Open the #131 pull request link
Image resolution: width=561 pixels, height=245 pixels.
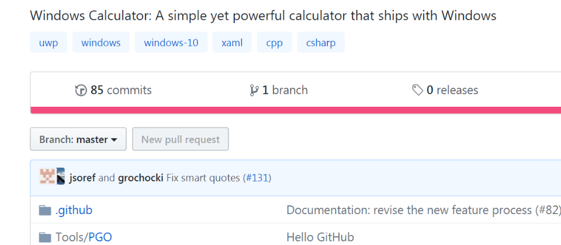257,177
